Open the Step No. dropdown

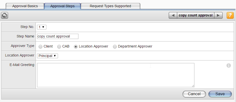(42, 27)
